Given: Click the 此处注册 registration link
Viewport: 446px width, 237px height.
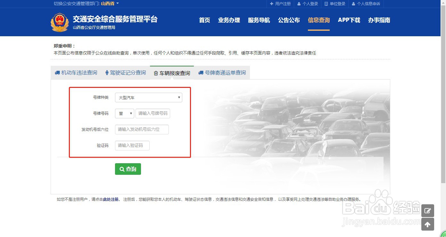Looking at the screenshot, I should [x=111, y=199].
